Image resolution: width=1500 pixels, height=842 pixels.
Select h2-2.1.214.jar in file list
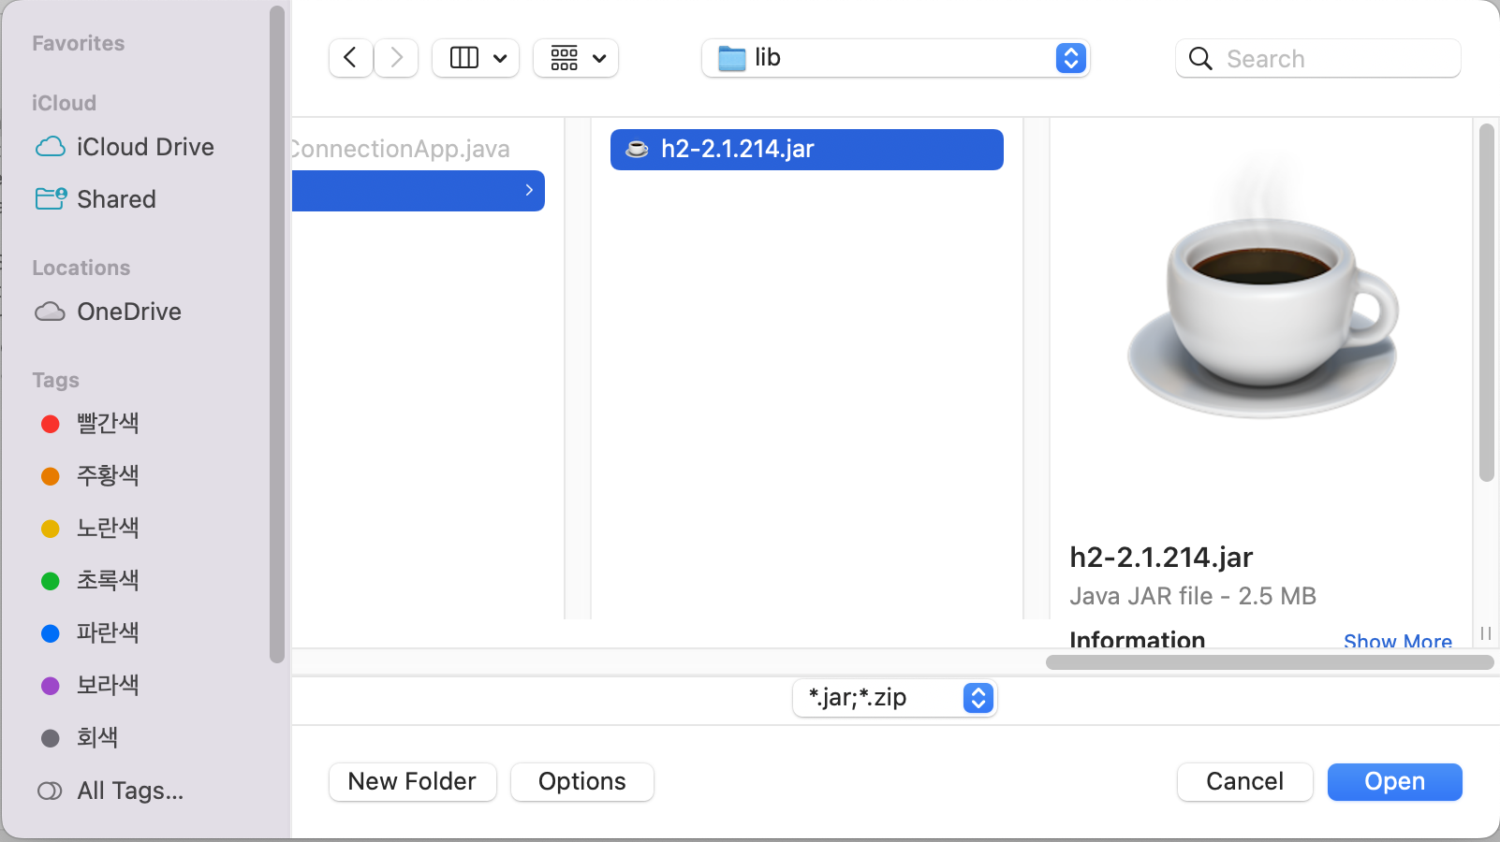tap(807, 149)
